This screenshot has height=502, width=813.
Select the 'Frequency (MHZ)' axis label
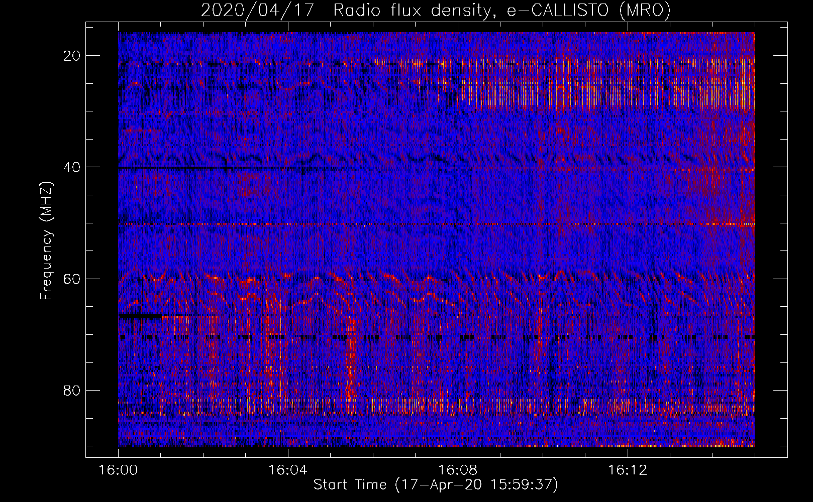46,241
